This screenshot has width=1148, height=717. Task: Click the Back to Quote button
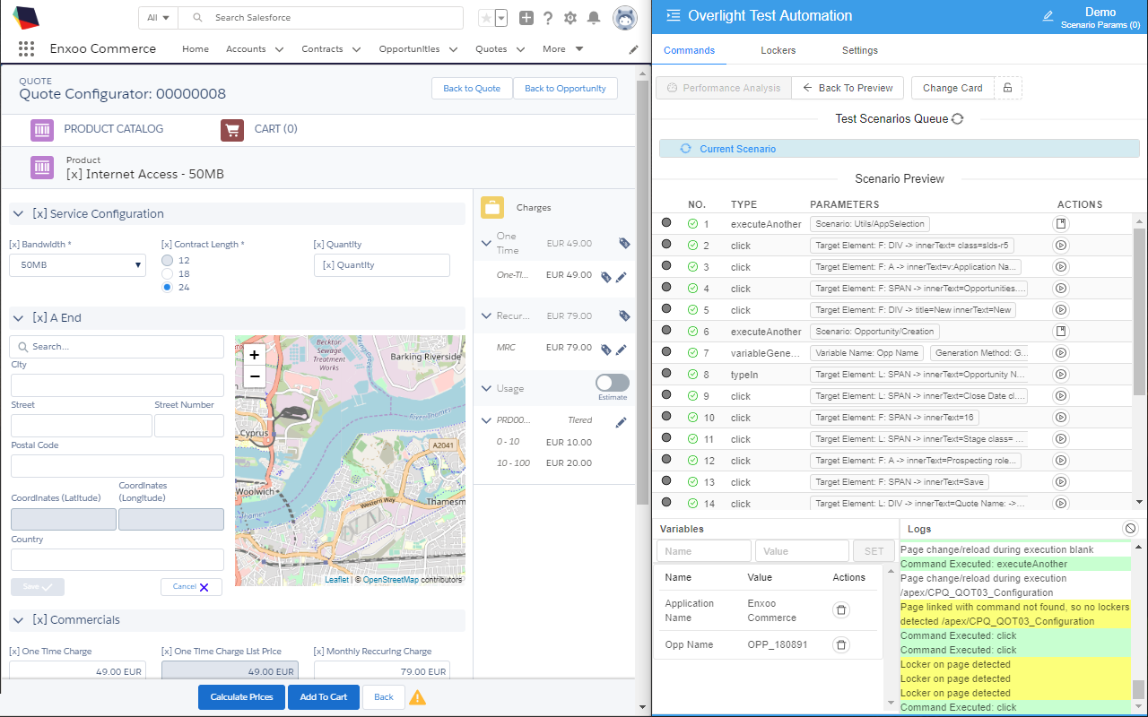coord(472,88)
